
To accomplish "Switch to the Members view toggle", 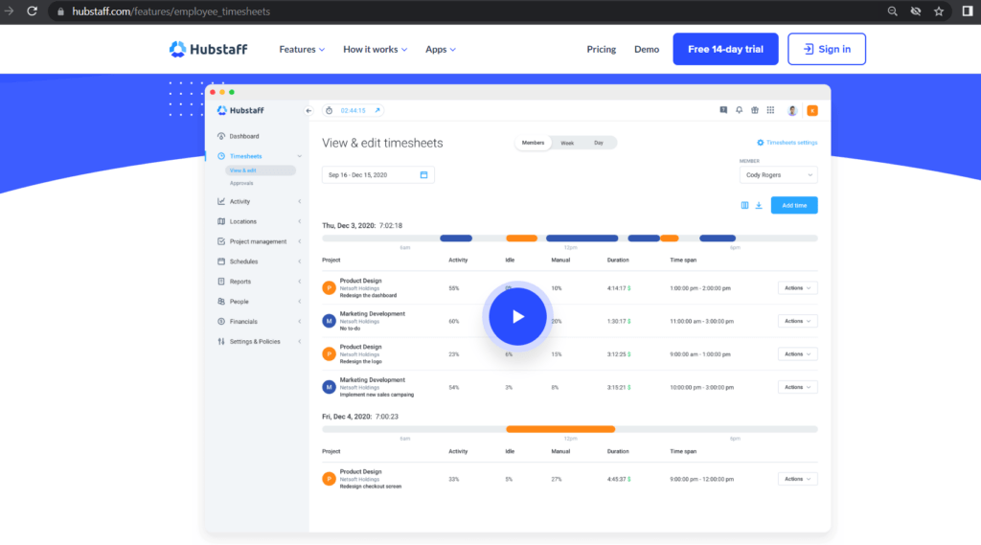I will click(533, 143).
